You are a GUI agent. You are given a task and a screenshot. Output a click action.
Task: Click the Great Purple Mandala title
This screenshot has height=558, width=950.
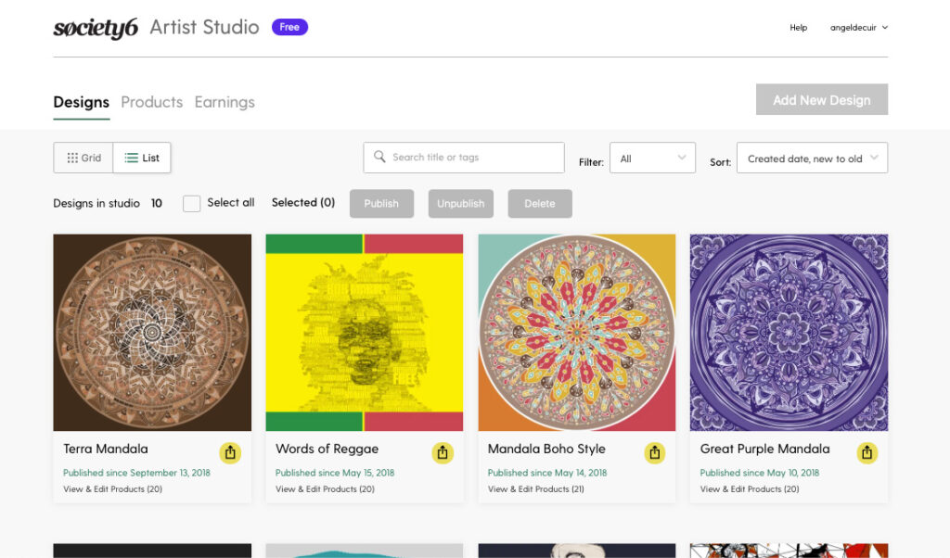pos(764,449)
